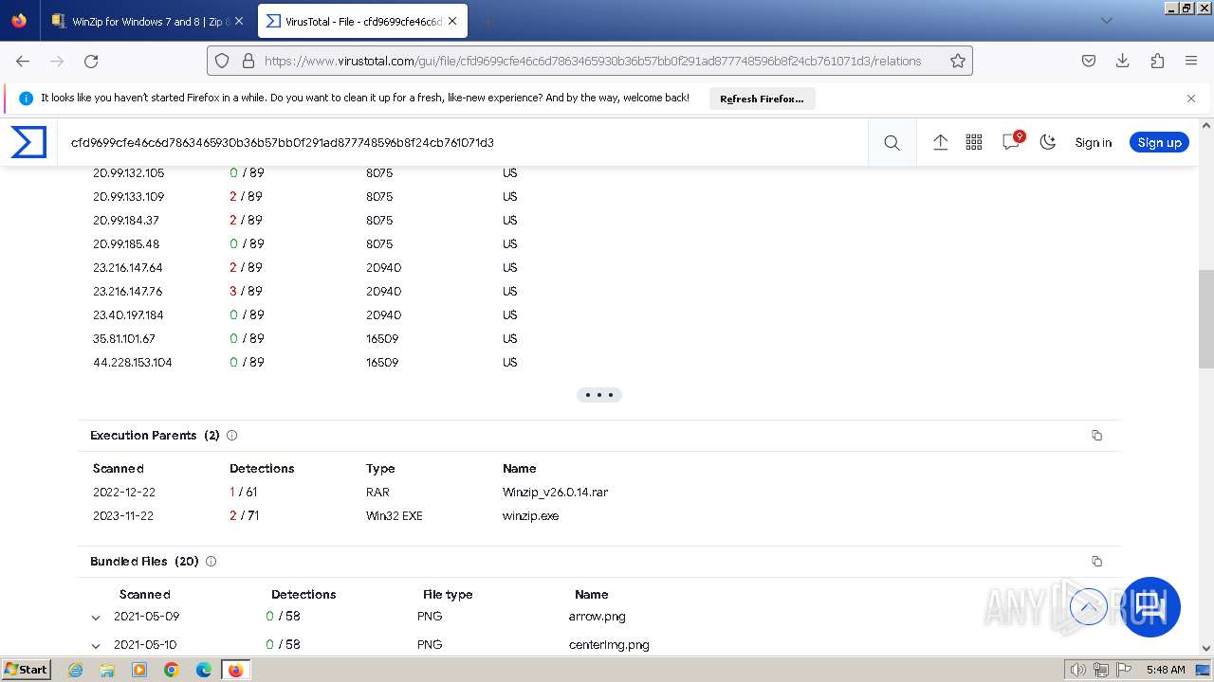This screenshot has width=1214, height=682.
Task: Open the Firefox downloads icon
Action: (1123, 61)
